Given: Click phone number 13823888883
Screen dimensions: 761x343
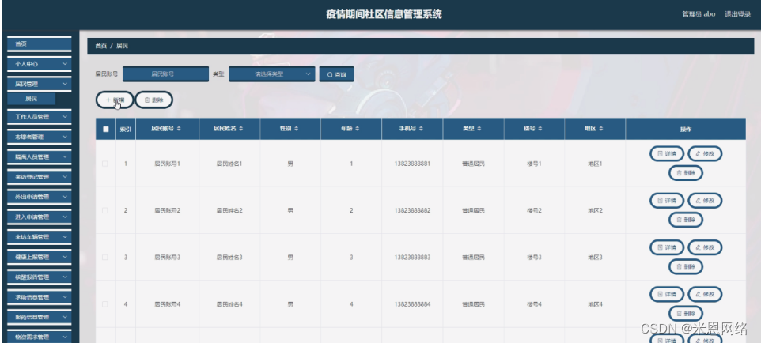Looking at the screenshot, I should (x=412, y=257).
